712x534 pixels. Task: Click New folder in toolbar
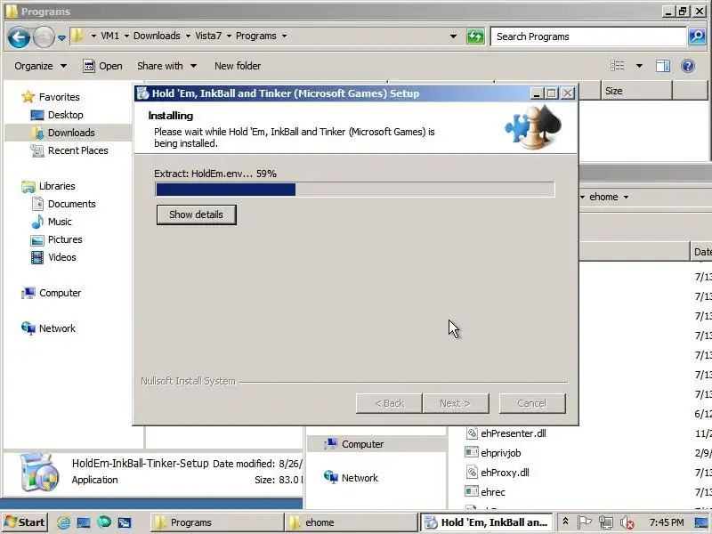click(x=238, y=66)
